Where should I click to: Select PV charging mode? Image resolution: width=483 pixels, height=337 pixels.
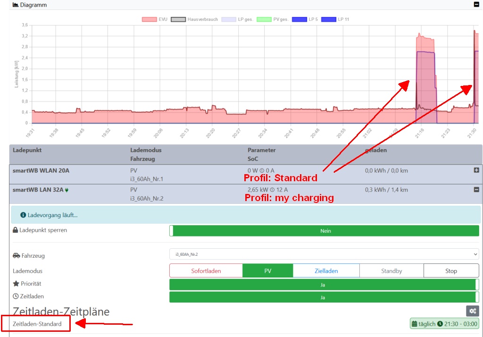point(268,271)
